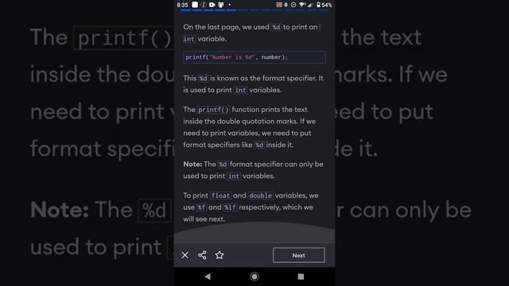Go to the Next lesson page

click(299, 255)
